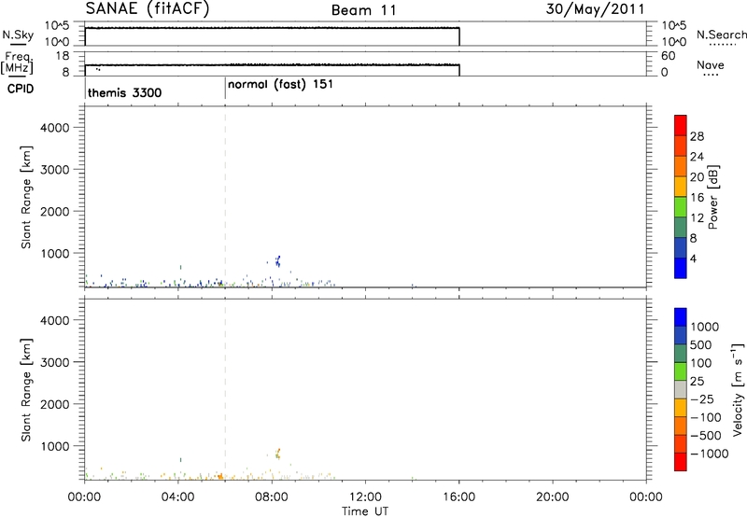Select the "themis 3300" CPID entry
Viewport: 747px width, 517px height.
[x=124, y=92]
